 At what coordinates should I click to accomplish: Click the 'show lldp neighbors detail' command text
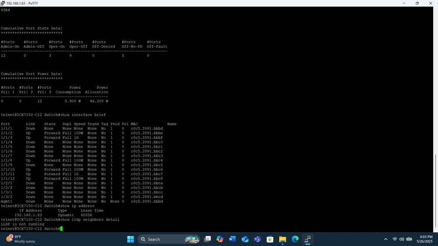[90, 220]
